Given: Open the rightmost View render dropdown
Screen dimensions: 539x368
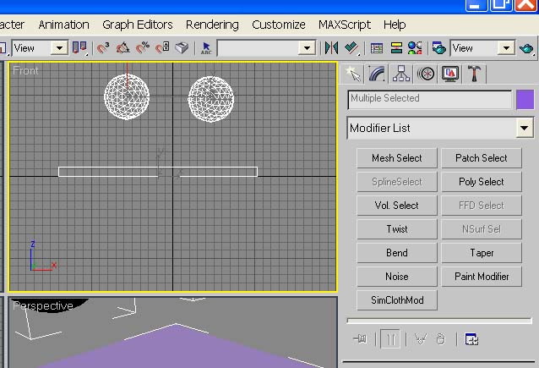Looking at the screenshot, I should point(506,48).
